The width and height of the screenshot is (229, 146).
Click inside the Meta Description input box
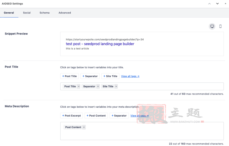click(142, 131)
